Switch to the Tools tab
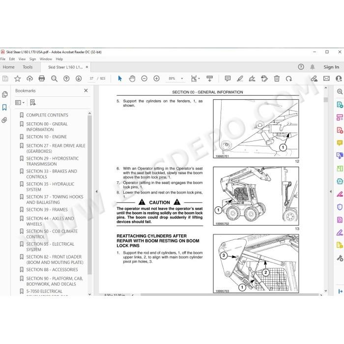 click(28, 67)
